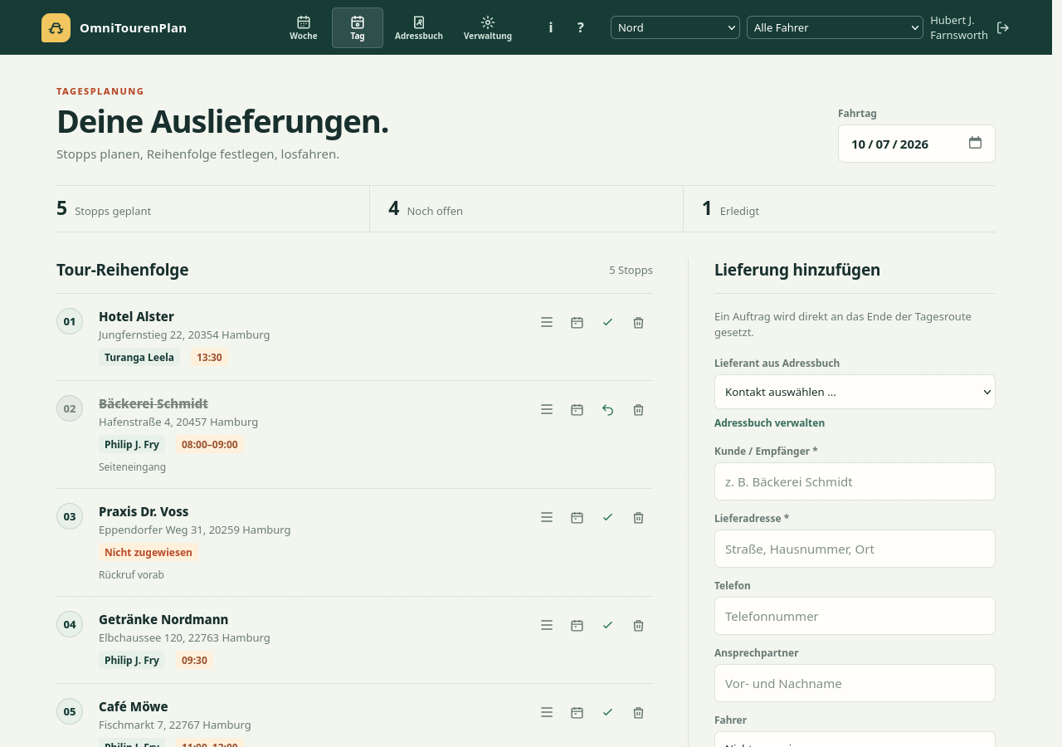Click the Nicht zugewiesen badge
Viewport: 1062px width, 747px height.
click(x=149, y=552)
